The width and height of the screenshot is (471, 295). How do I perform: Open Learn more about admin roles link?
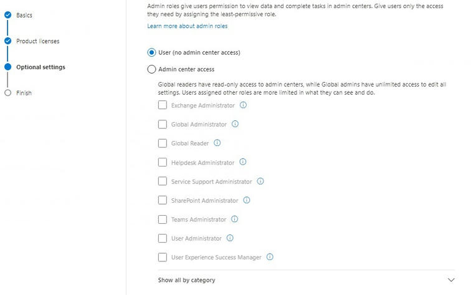pos(187,26)
